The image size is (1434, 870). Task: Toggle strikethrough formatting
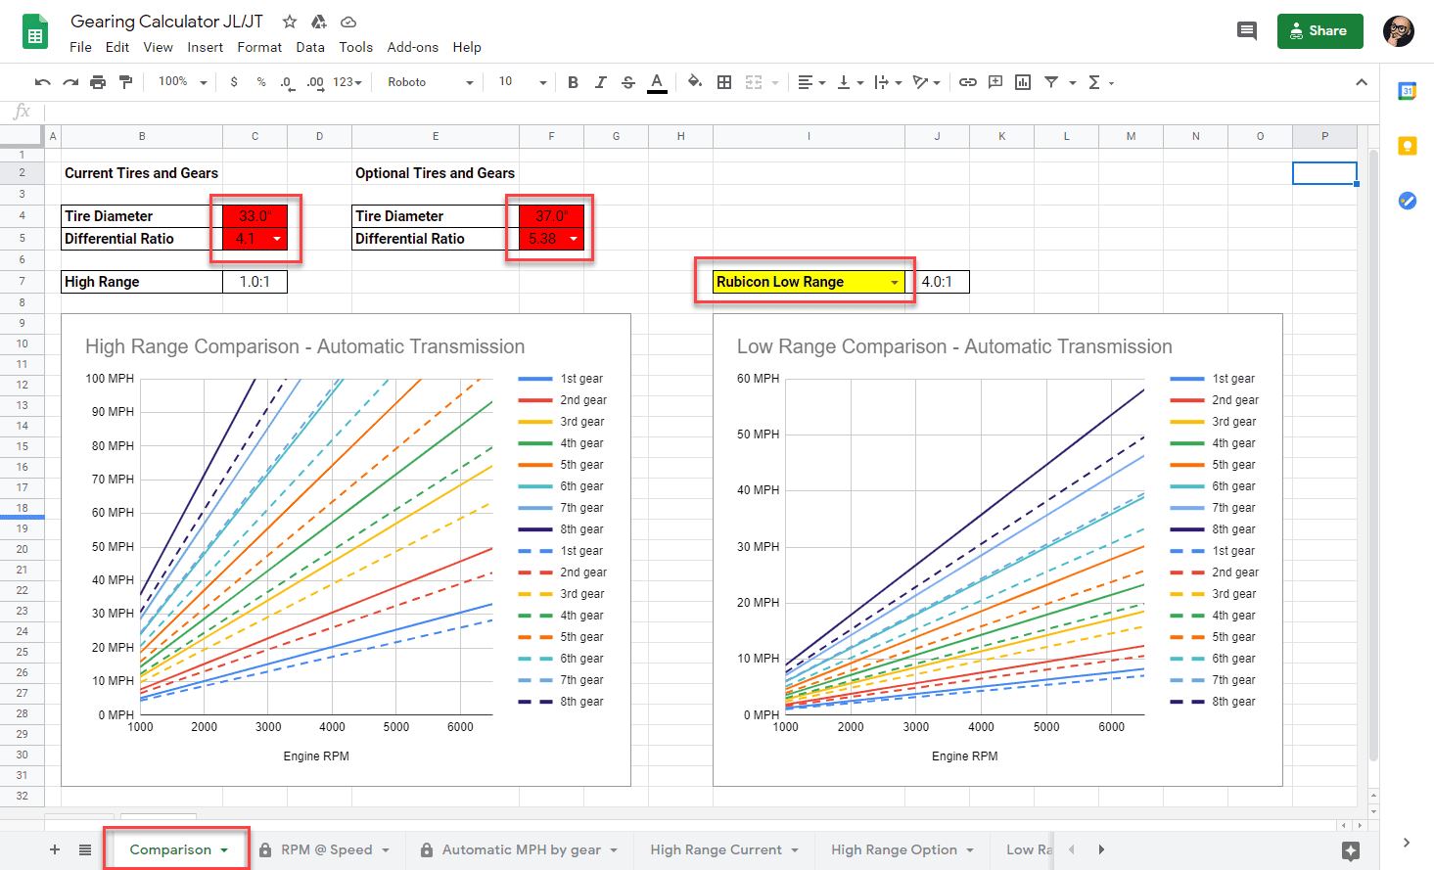point(628,82)
